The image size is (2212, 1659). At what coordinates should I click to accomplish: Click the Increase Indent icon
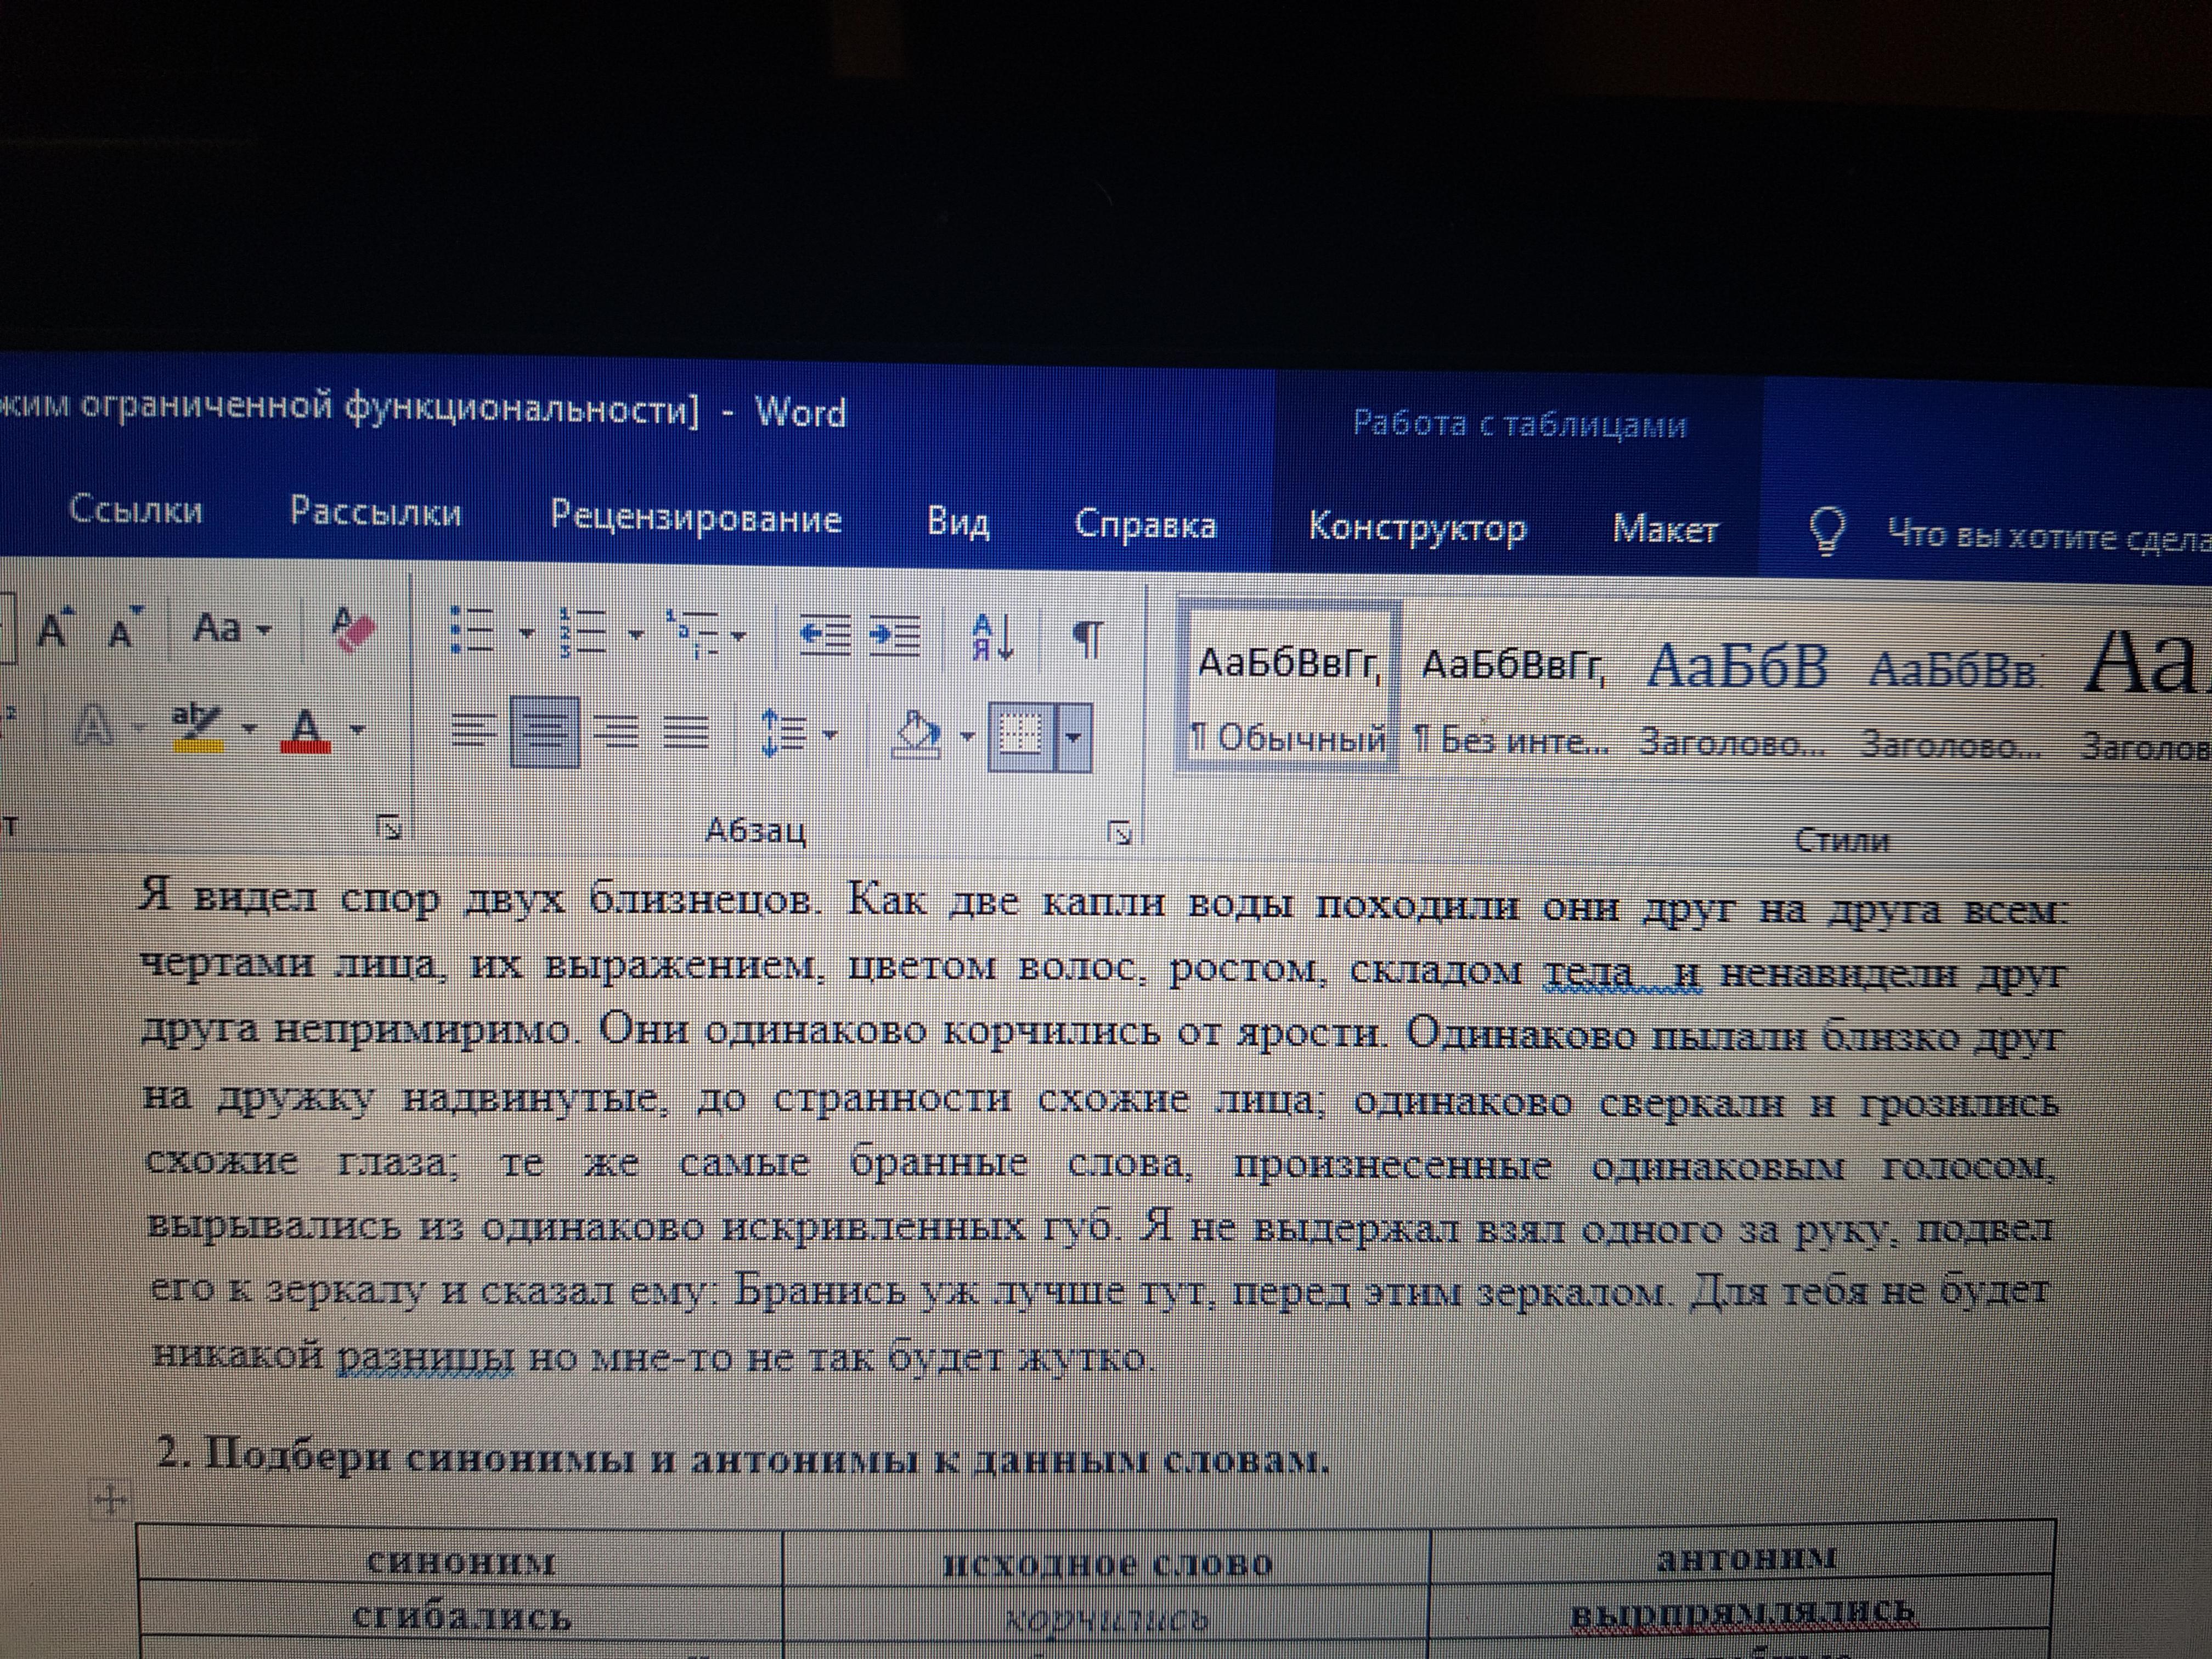[x=895, y=636]
